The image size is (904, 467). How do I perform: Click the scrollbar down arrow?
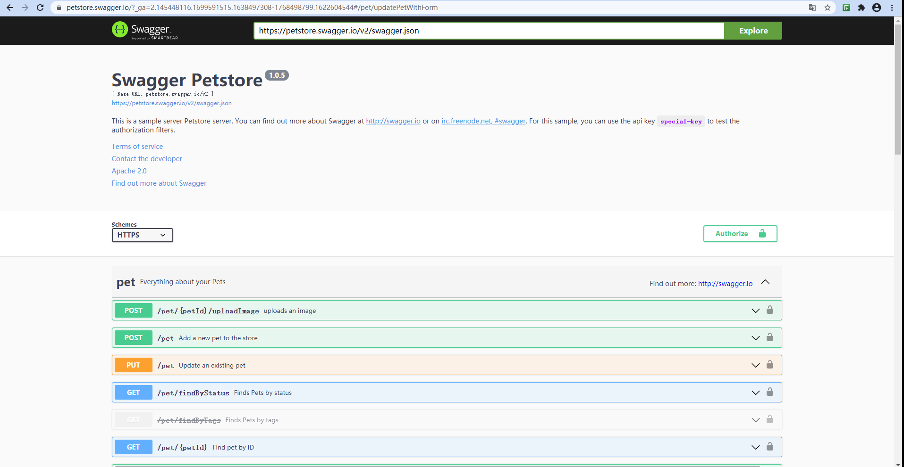point(898,464)
